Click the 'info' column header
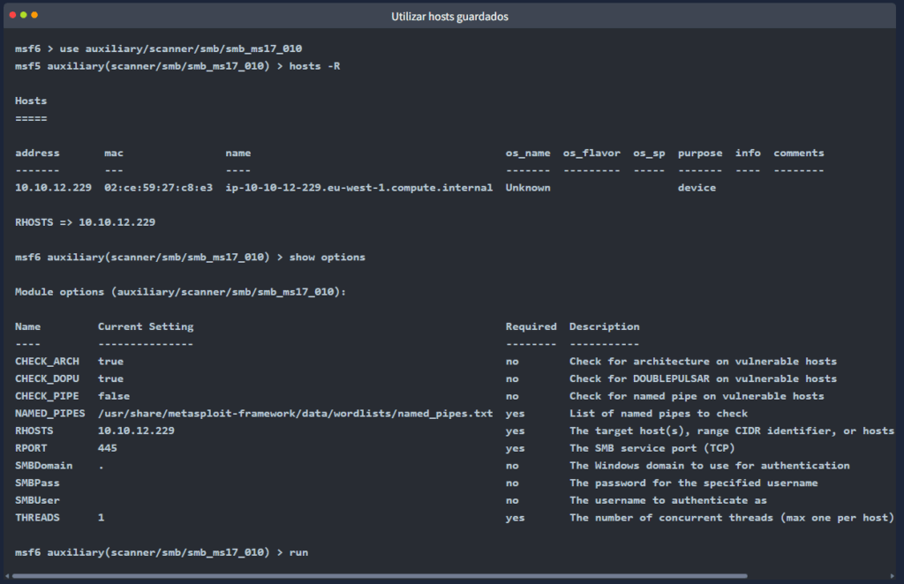904x584 pixels. click(748, 153)
